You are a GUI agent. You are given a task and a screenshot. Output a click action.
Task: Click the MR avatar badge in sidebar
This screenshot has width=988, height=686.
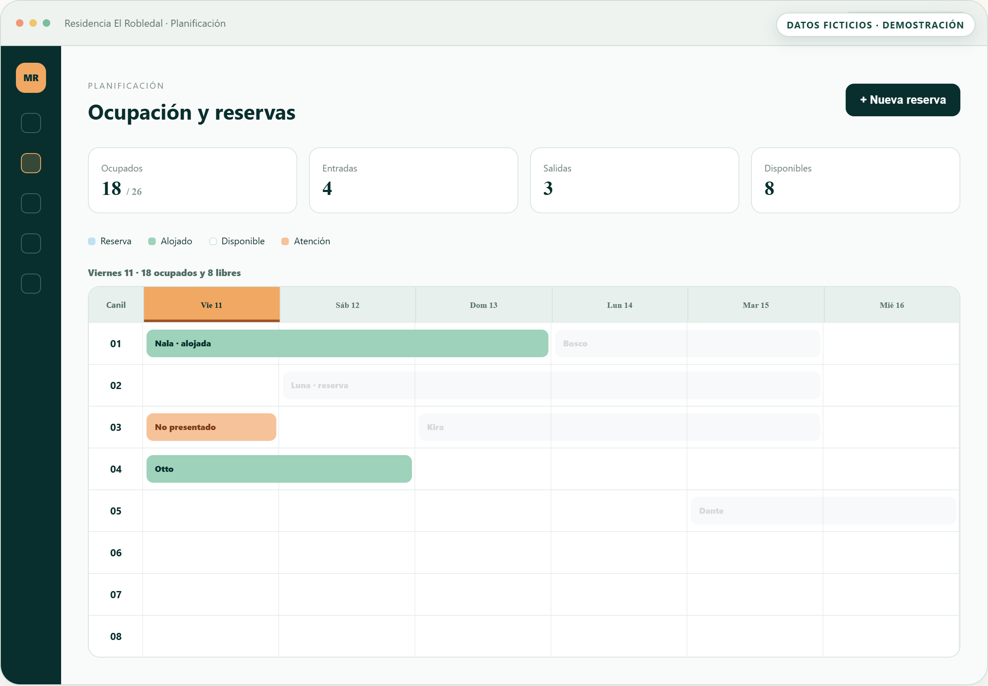[31, 78]
